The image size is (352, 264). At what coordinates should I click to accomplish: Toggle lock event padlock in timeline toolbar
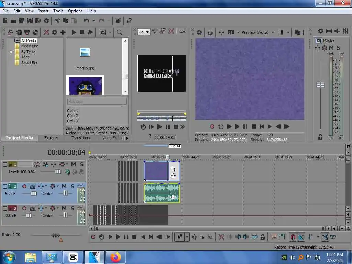point(262,237)
